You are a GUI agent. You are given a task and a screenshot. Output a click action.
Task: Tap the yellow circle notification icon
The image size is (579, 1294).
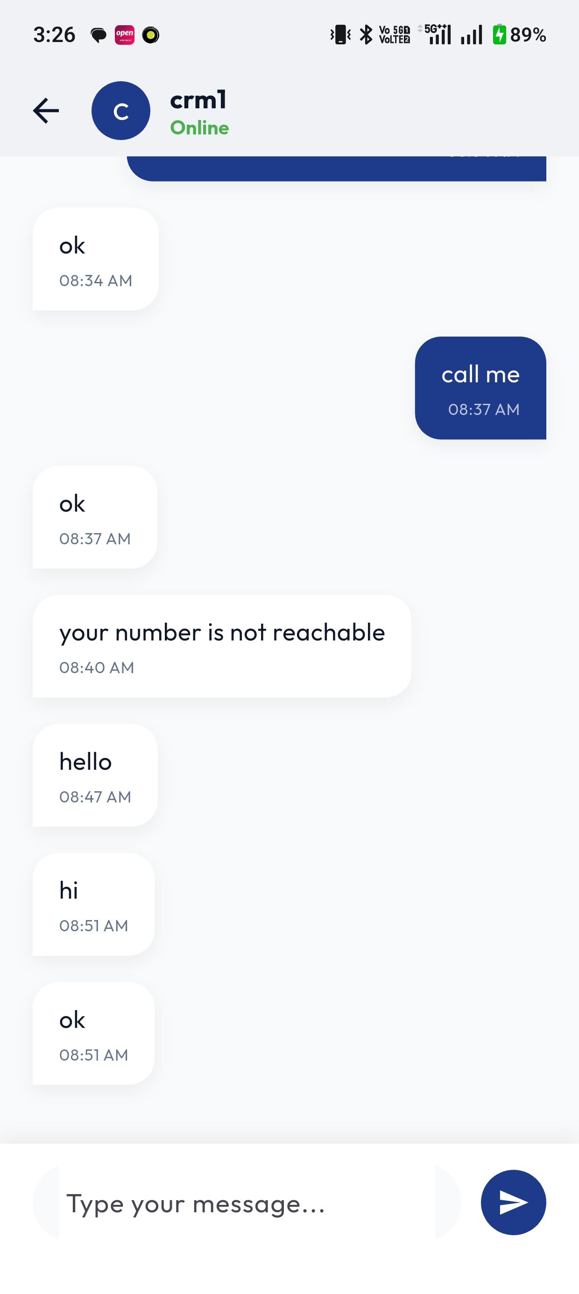point(151,35)
